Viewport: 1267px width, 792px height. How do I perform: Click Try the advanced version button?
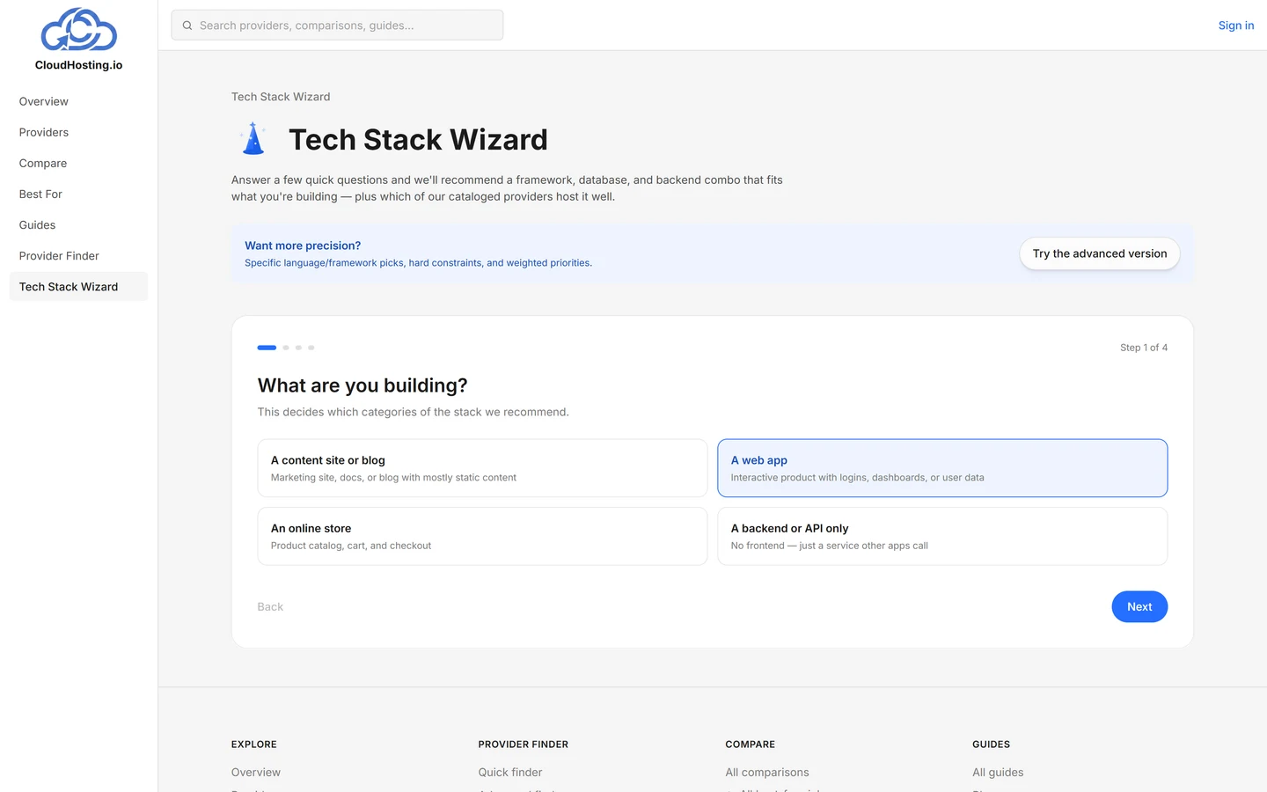1100,253
